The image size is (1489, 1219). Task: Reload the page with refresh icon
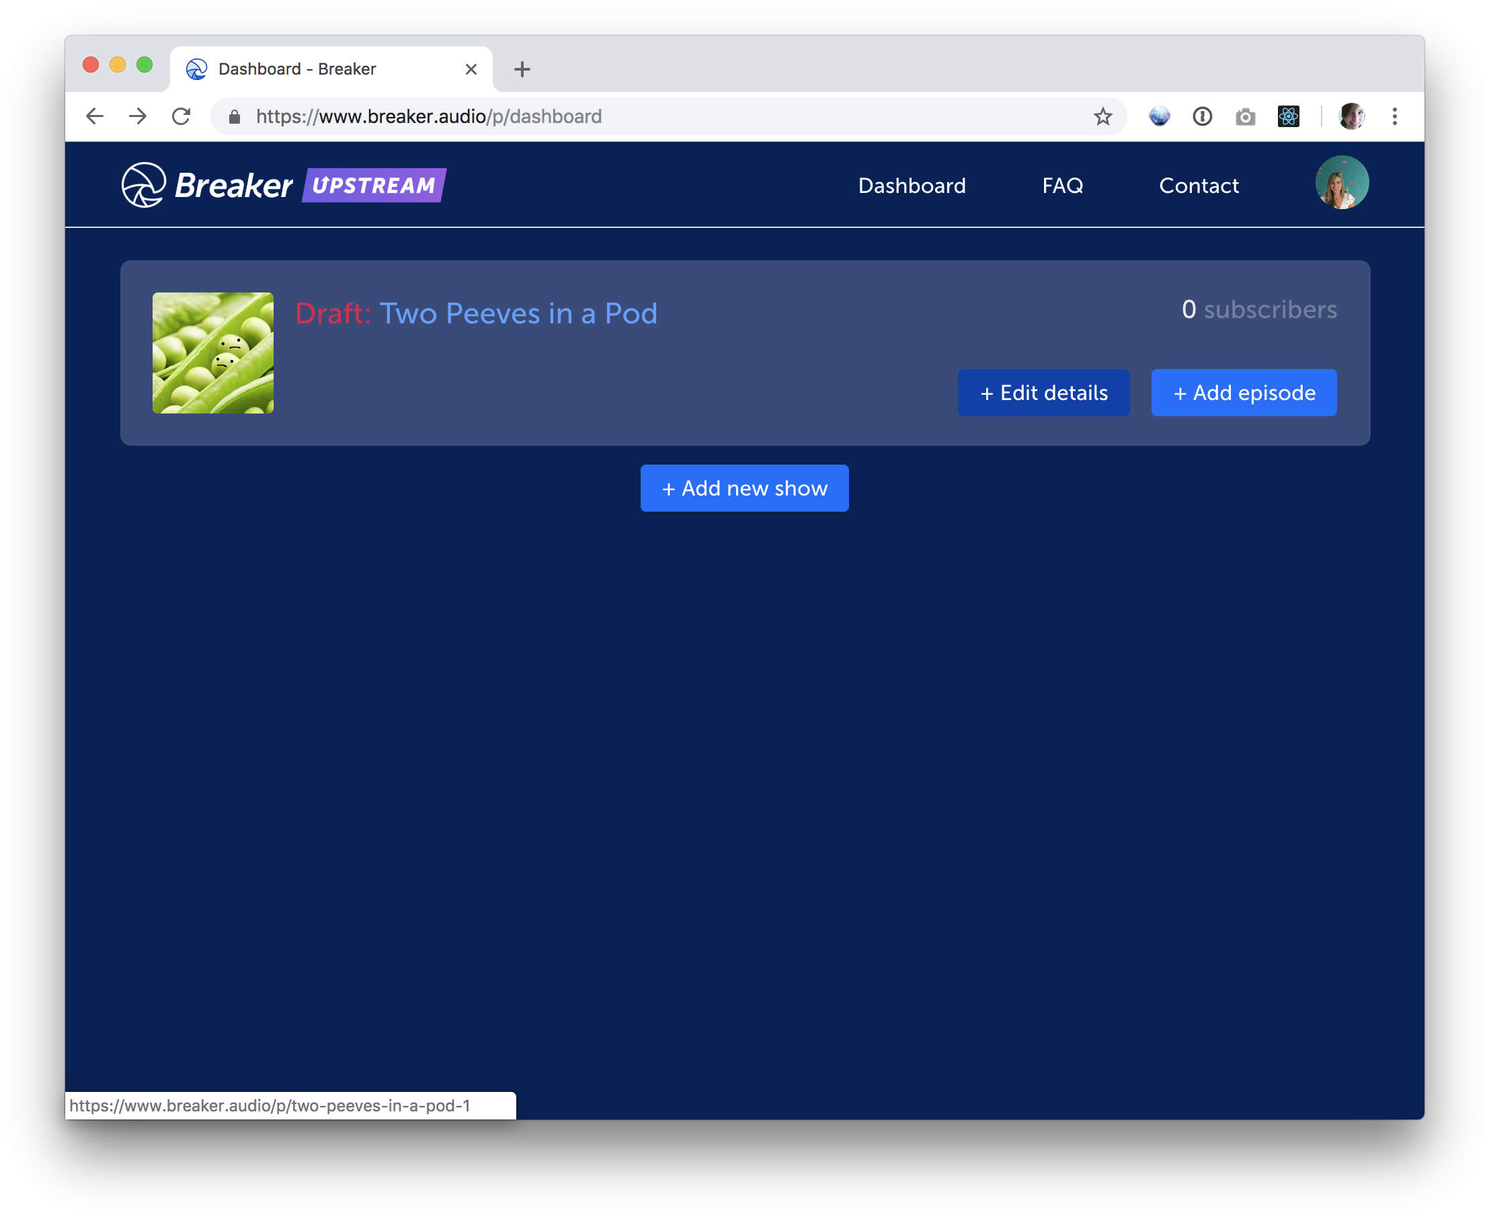click(x=181, y=116)
